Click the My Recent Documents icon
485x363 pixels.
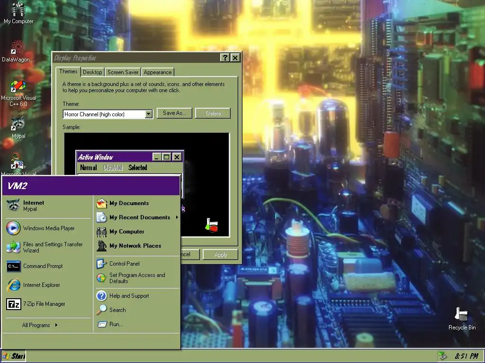101,217
